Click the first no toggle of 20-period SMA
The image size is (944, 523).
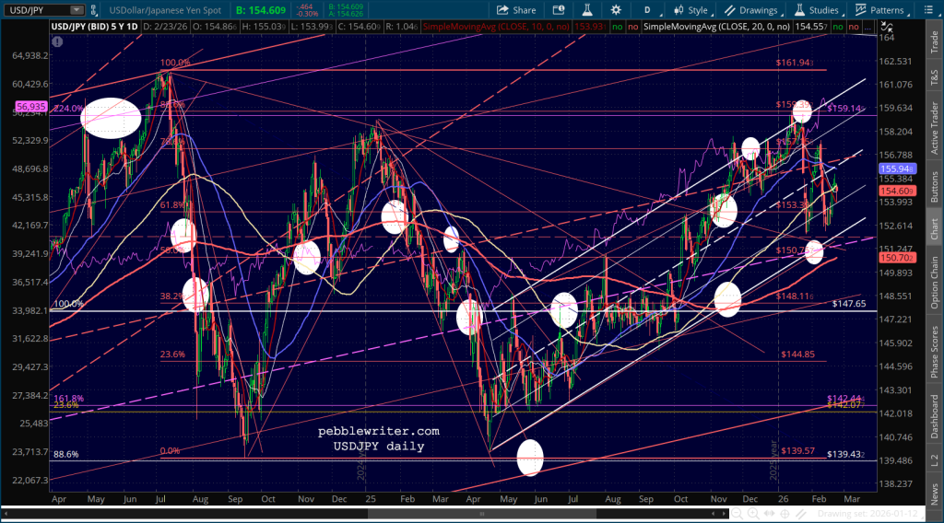(x=837, y=27)
